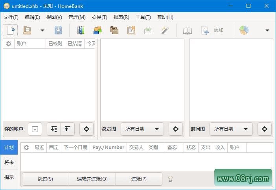276x190 pixels.
Task: Open 管理(M) menu
Action: tap(77, 17)
